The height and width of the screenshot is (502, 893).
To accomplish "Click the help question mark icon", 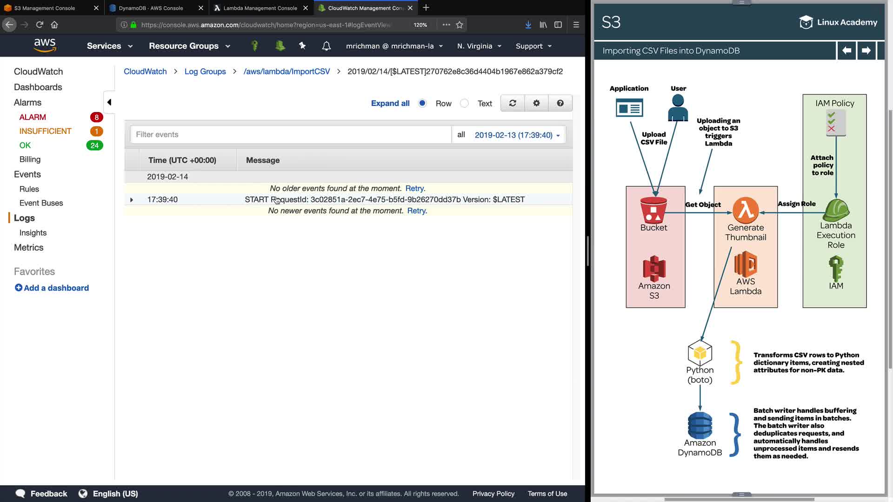I will [x=560, y=103].
